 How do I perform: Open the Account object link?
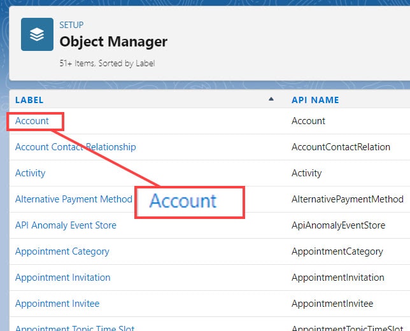[x=32, y=121]
